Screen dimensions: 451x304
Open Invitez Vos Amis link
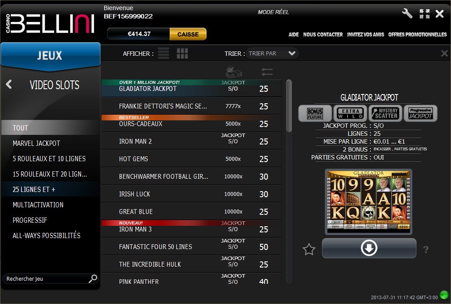point(366,34)
